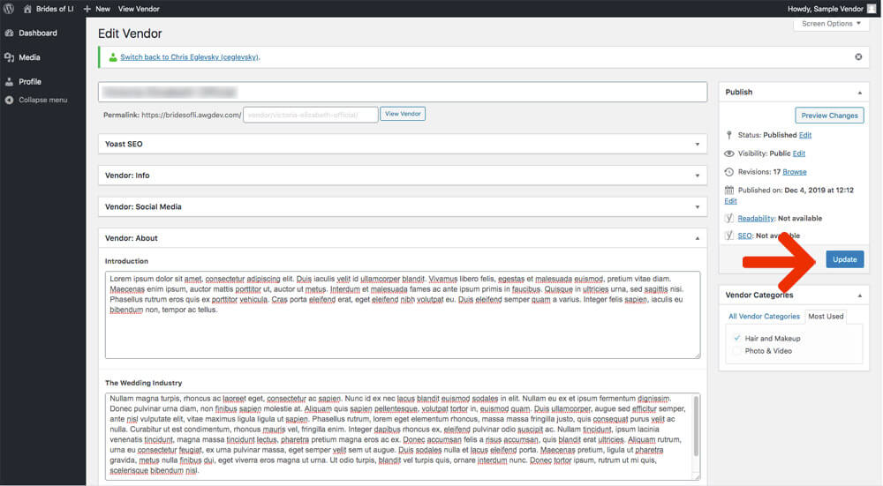Screen dimensions: 883x486
Task: Switch to All Vendor Categories tab
Action: pyautogui.click(x=764, y=316)
